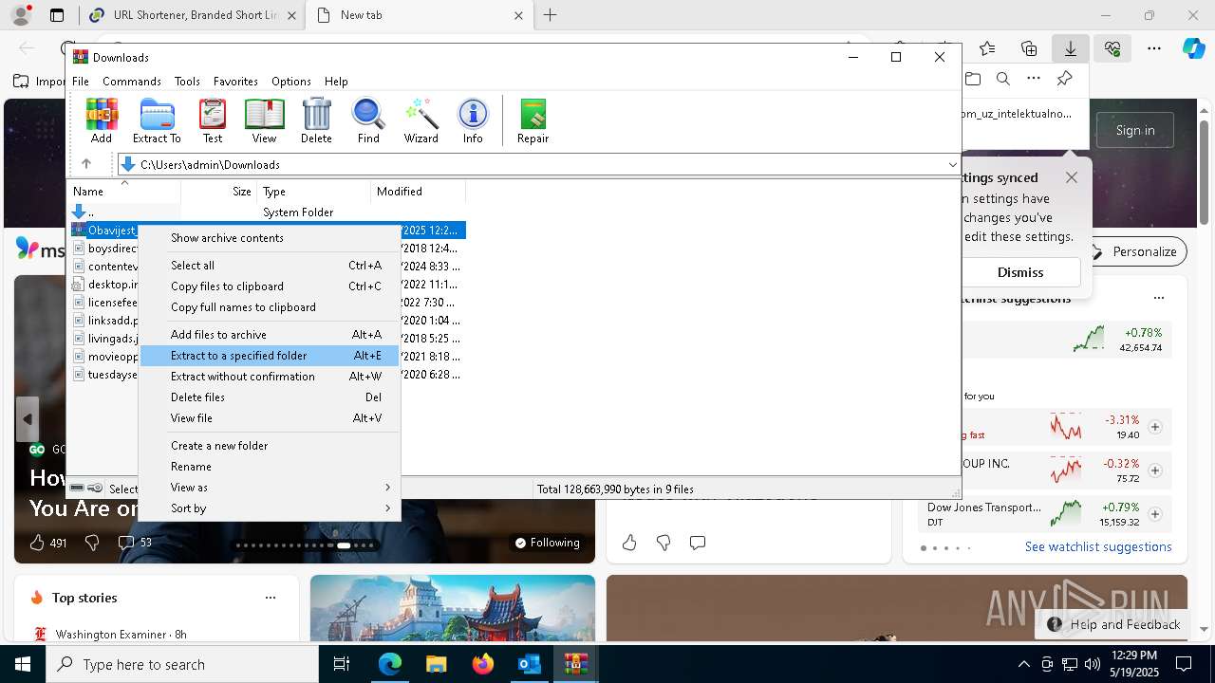The image size is (1215, 683).
Task: Expand the View as submenu
Action: (270, 488)
